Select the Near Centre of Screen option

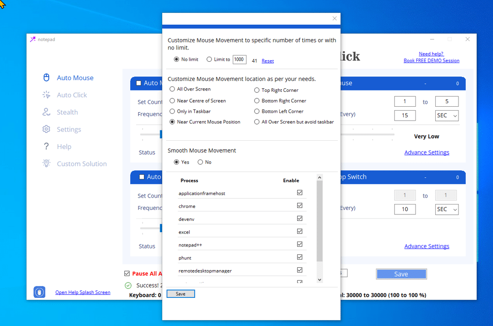pyautogui.click(x=172, y=101)
